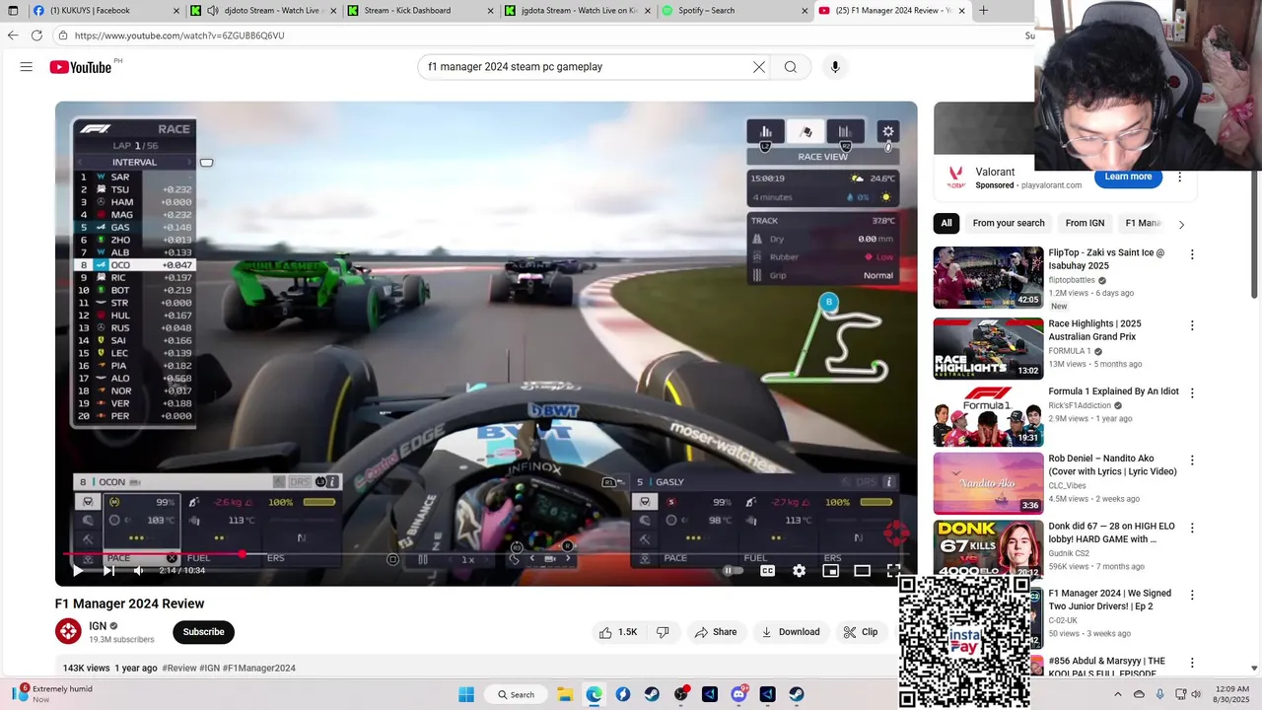Switch video to miniplayer
Viewport: 1262px width, 710px height.
point(831,570)
